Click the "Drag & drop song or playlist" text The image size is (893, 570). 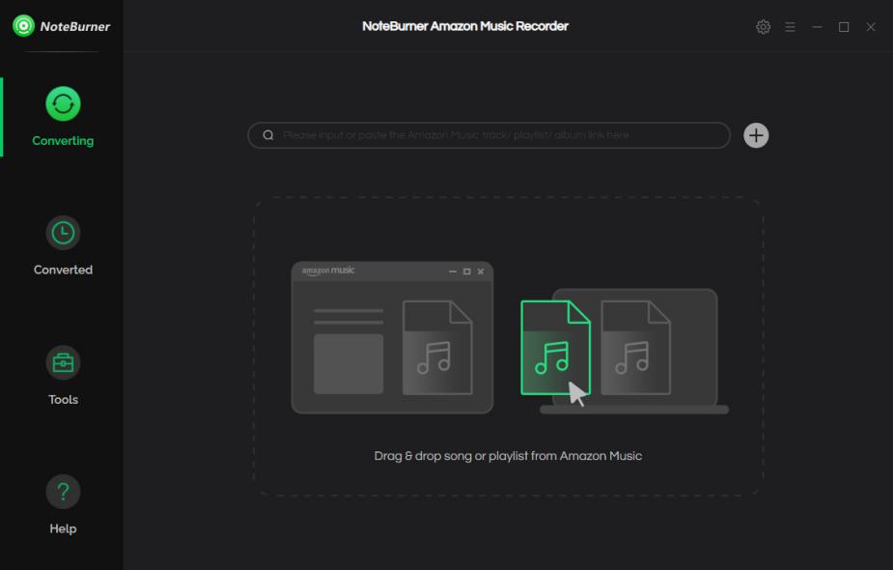pos(508,456)
